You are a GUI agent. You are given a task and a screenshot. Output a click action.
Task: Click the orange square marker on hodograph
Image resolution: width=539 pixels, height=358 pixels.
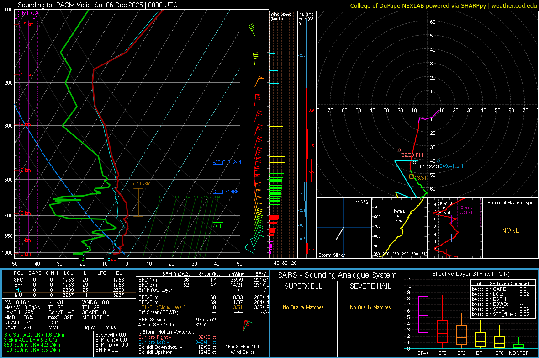coord(412,176)
